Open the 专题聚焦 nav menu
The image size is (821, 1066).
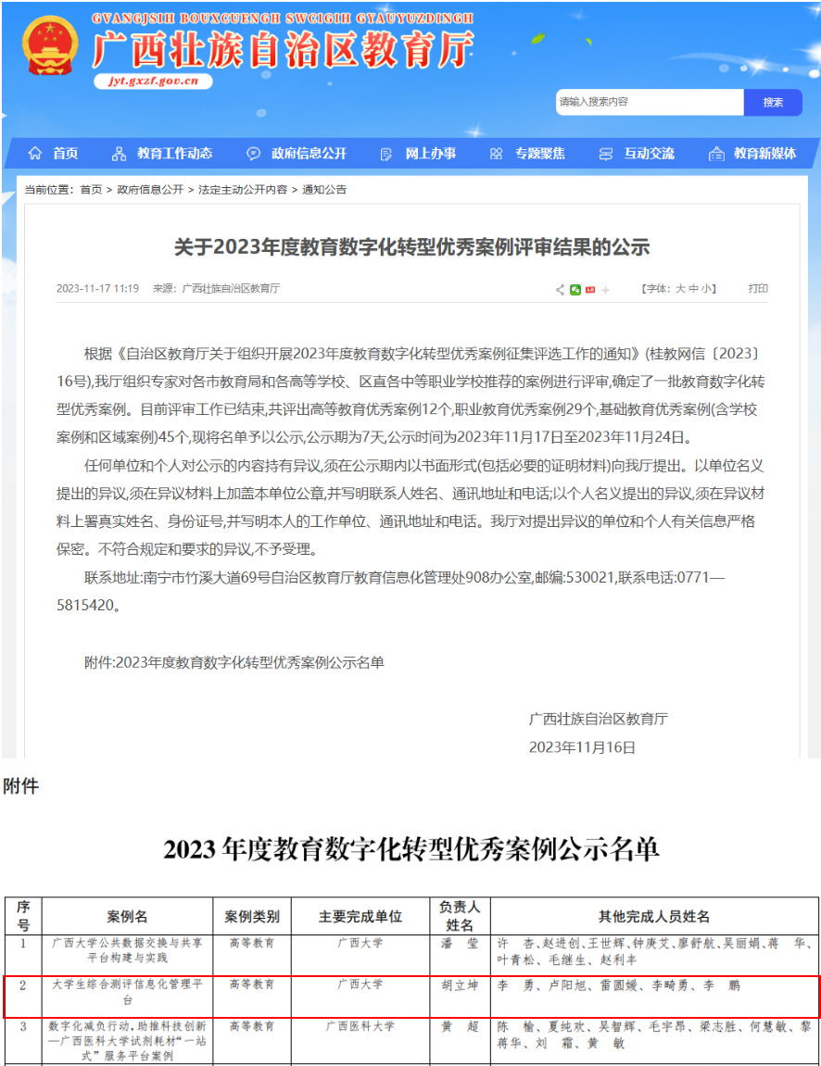pos(539,154)
